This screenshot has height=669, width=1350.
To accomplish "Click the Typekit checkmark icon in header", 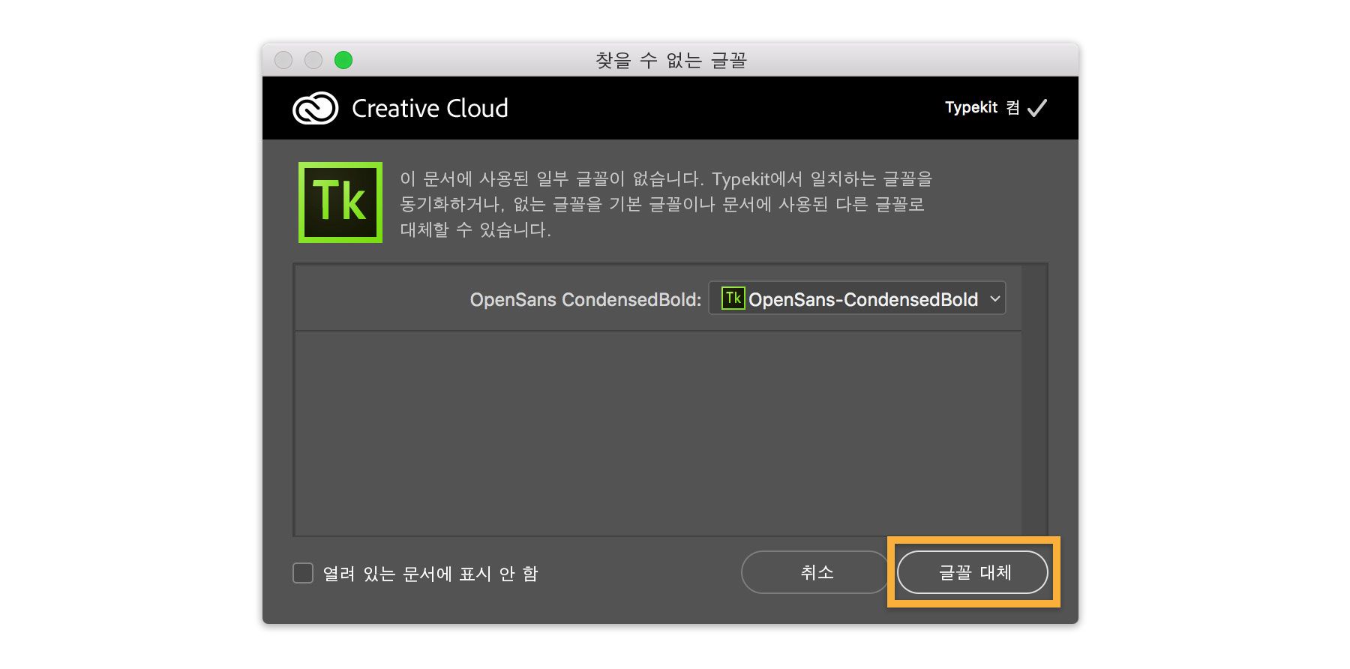I will (1037, 108).
